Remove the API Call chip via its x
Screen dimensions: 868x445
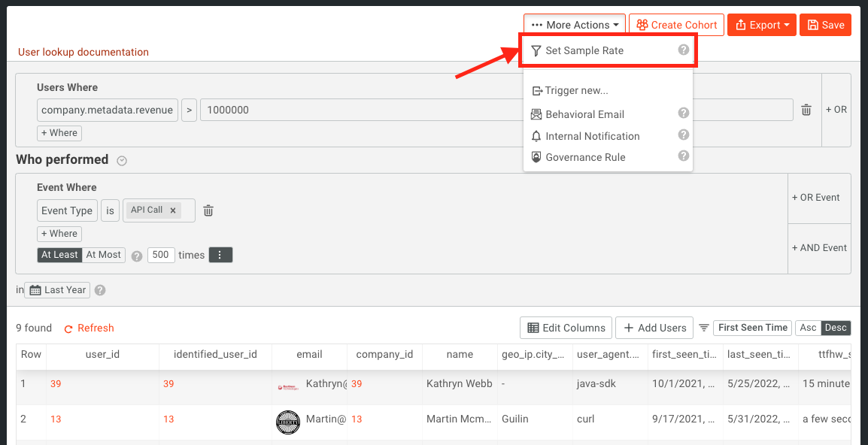pos(173,210)
